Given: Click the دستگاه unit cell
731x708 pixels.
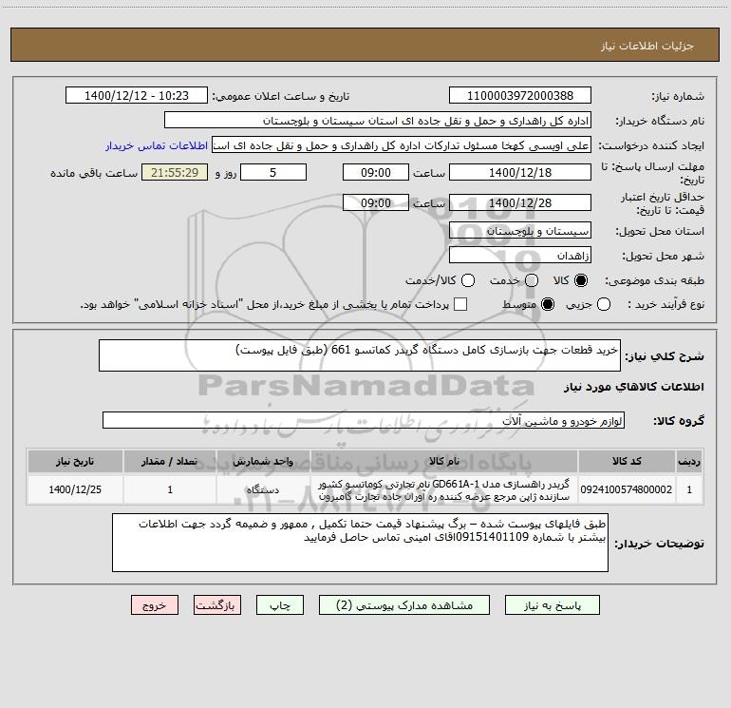Looking at the screenshot, I should (263, 489).
